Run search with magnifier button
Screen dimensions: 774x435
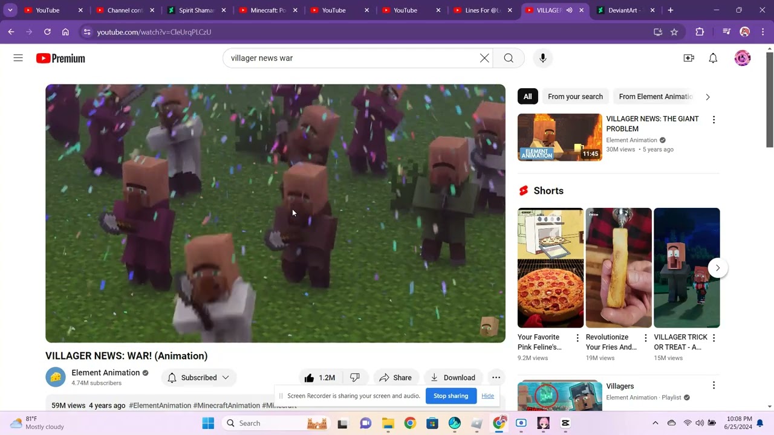[509, 58]
